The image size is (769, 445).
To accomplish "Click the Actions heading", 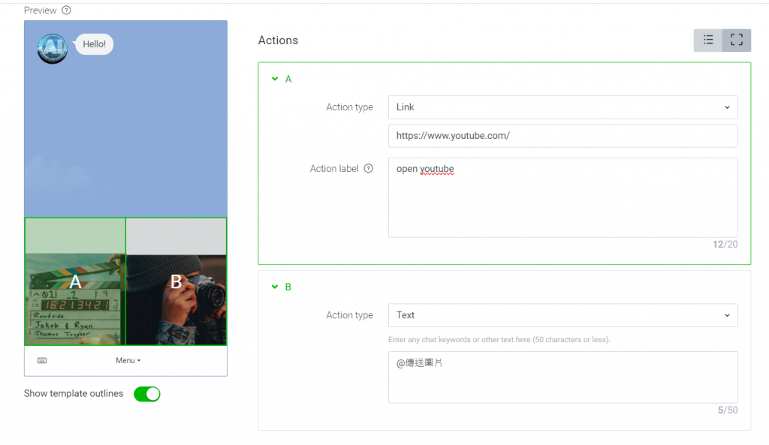I will pos(278,41).
